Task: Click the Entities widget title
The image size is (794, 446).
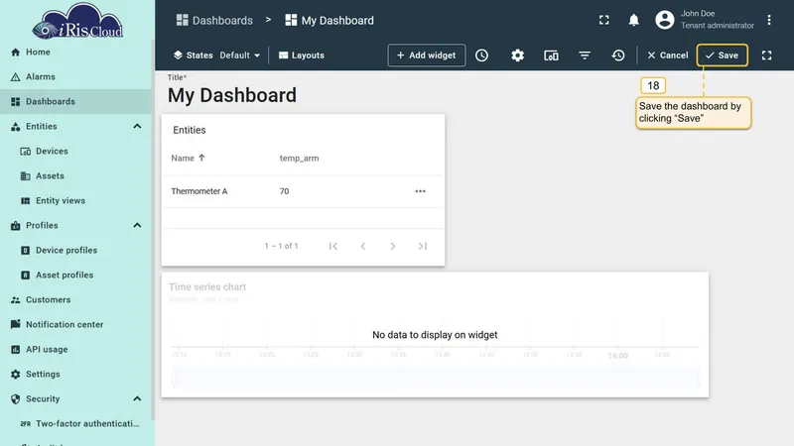Action: [189, 130]
